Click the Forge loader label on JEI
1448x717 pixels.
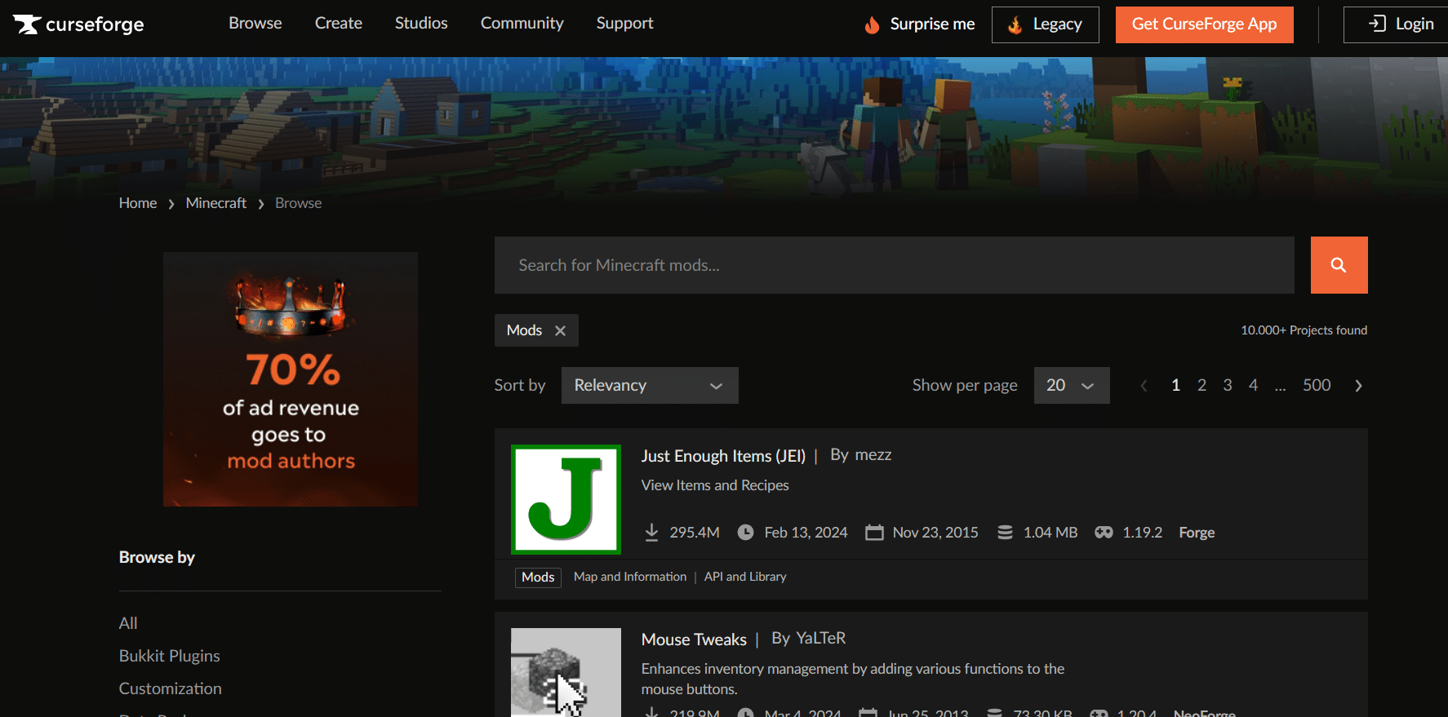(x=1197, y=533)
